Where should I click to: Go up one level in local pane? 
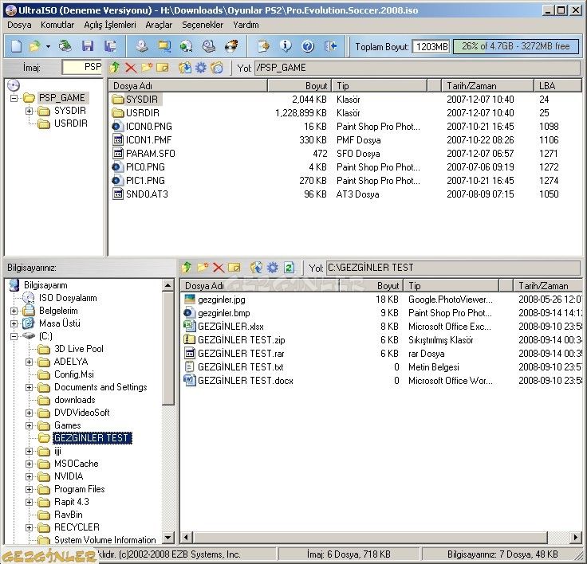click(187, 268)
